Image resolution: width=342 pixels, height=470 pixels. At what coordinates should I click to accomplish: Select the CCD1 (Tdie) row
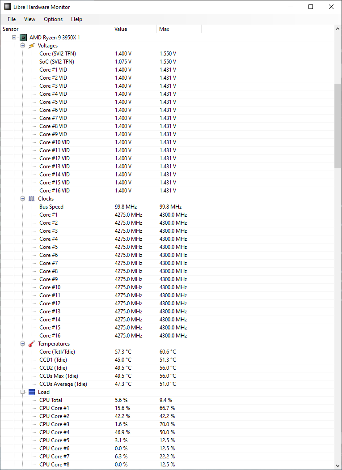167,360
